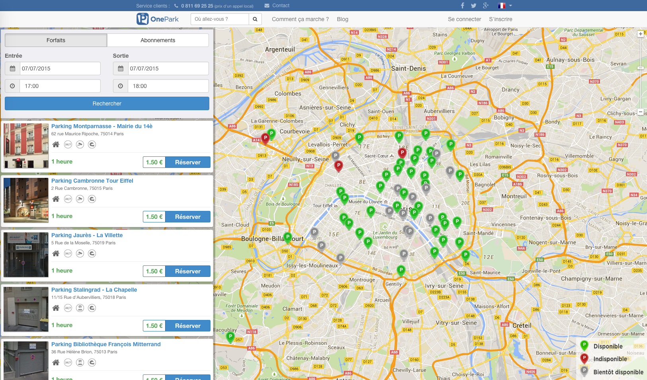Image resolution: width=647 pixels, height=380 pixels.
Task: Switch to the Abonnements tab
Action: 158,40
